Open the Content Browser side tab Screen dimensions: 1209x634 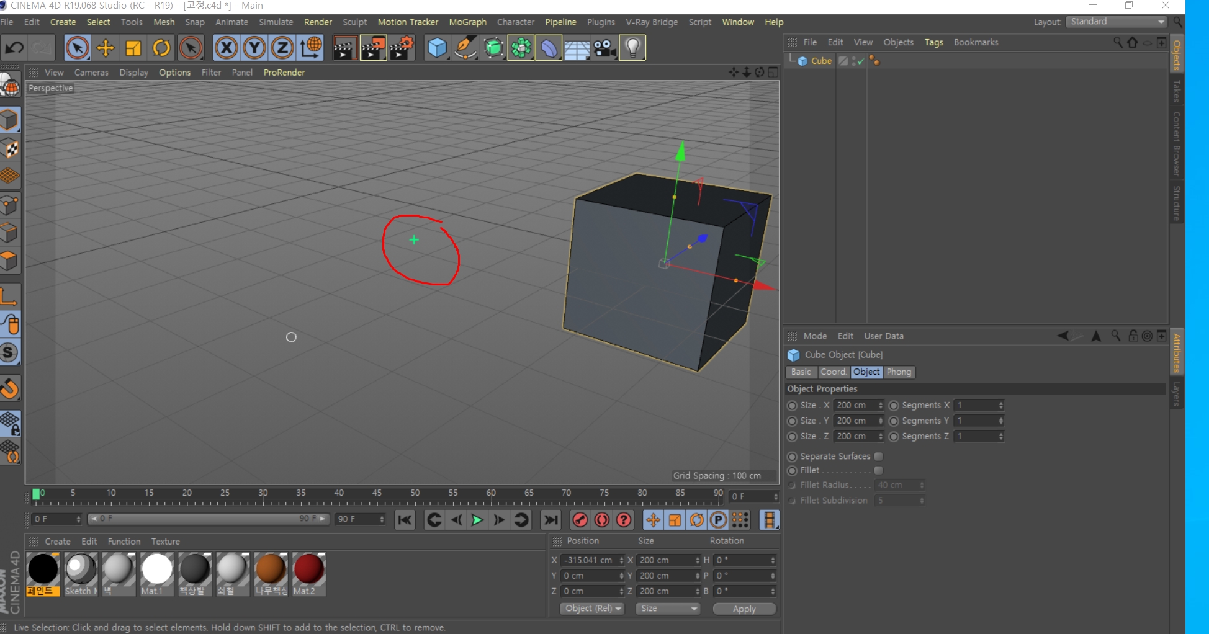[1176, 144]
